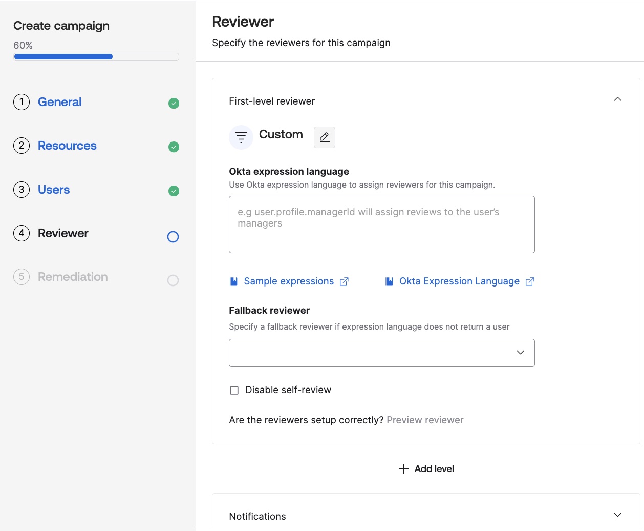Go to the General step
The width and height of the screenshot is (644, 531).
tap(59, 102)
